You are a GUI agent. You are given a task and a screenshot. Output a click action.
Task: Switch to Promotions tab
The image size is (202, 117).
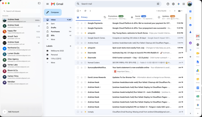[x=116, y=17]
